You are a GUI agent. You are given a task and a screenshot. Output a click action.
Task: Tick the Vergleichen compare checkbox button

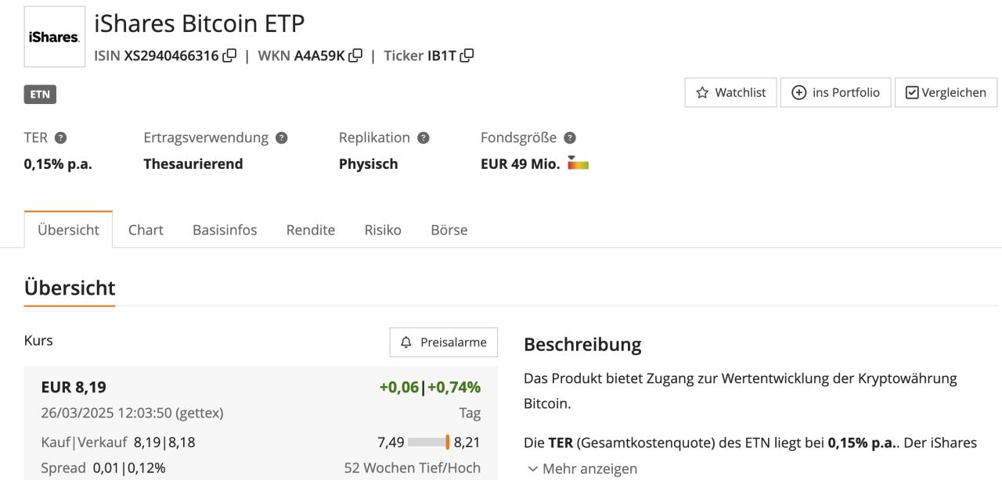pyautogui.click(x=946, y=92)
